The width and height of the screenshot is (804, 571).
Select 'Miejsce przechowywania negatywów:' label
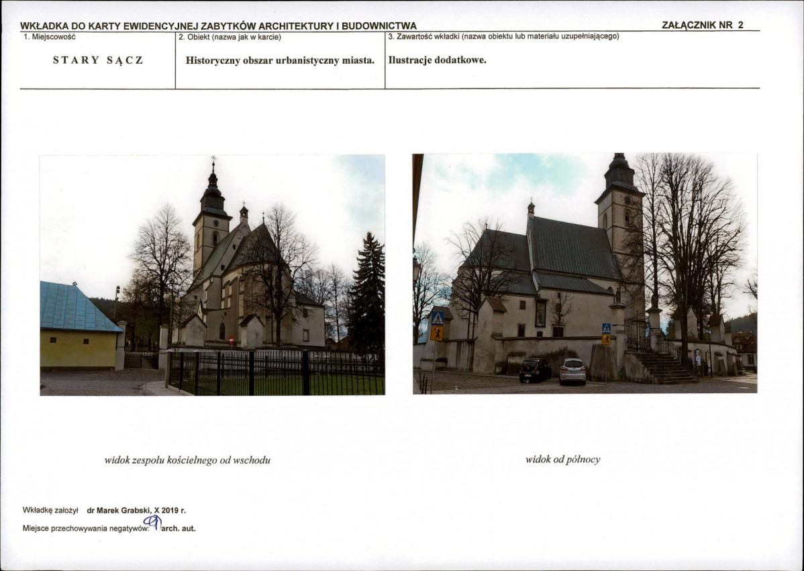(x=86, y=529)
